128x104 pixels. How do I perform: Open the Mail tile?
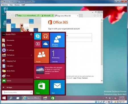click(57, 87)
